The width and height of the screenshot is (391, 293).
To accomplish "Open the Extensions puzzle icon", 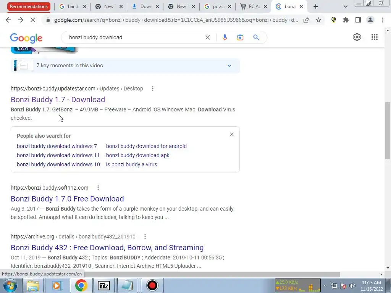I will point(346,20).
